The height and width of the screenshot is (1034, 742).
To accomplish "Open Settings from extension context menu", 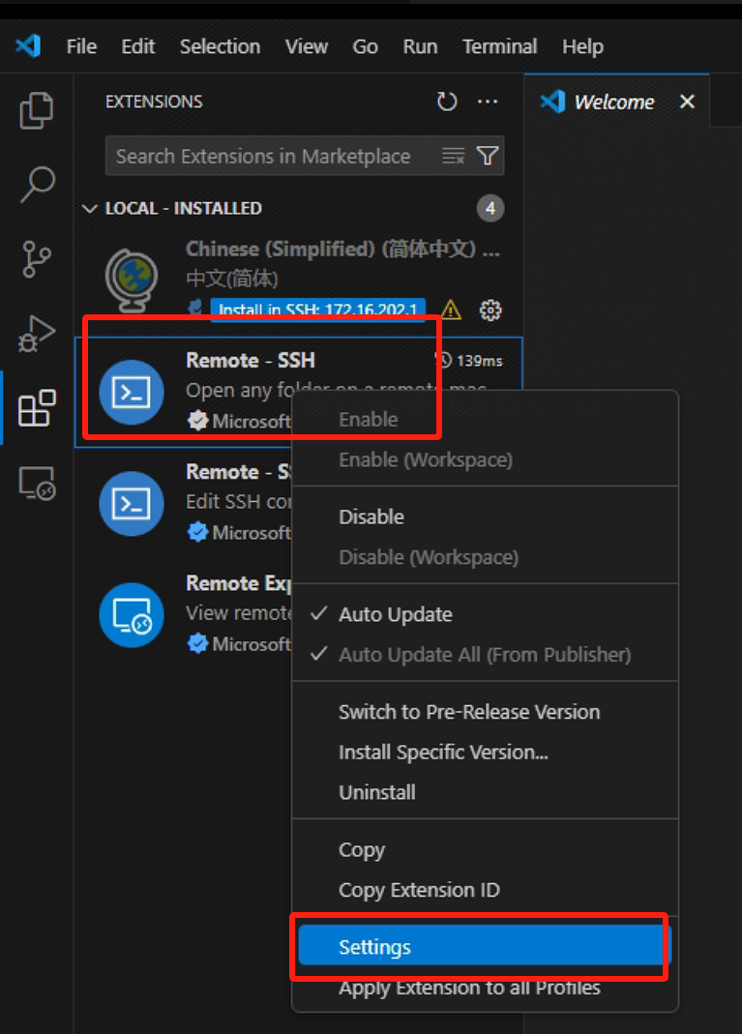I will [x=485, y=946].
